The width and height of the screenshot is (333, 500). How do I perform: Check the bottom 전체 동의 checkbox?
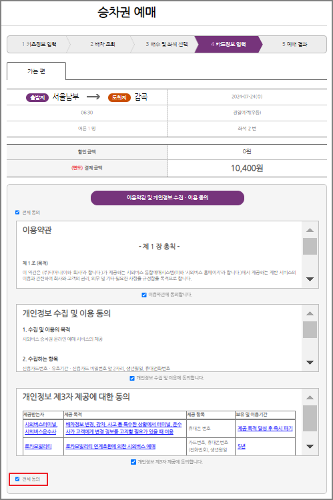click(17, 479)
